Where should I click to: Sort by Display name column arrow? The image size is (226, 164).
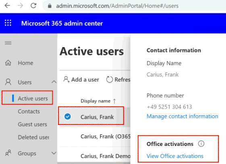tap(114, 101)
